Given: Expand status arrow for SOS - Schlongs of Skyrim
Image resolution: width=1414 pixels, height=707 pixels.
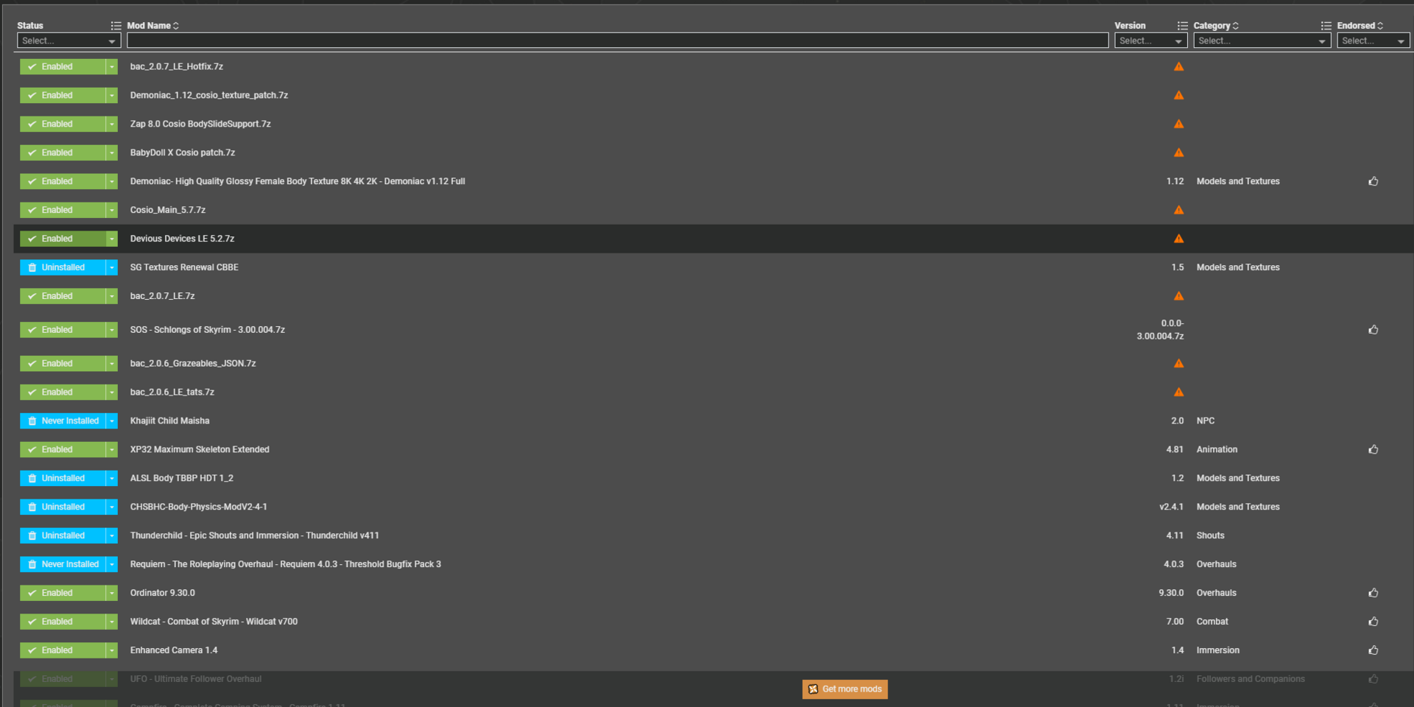Looking at the screenshot, I should [x=112, y=330].
